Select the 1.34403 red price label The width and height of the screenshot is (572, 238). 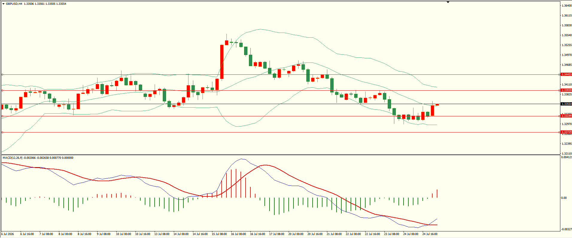coord(566,74)
